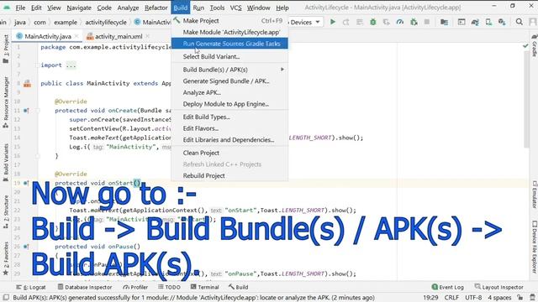
Task: Click Apply Changes and Restart Activity icon
Action: tap(345, 22)
